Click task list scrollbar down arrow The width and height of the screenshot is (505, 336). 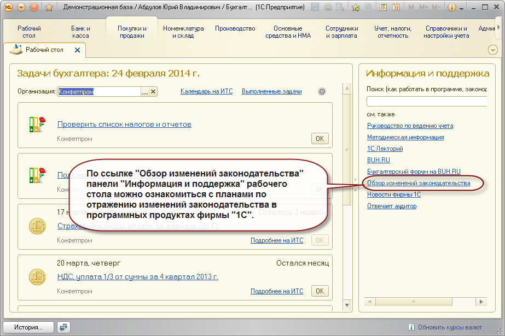[347, 305]
